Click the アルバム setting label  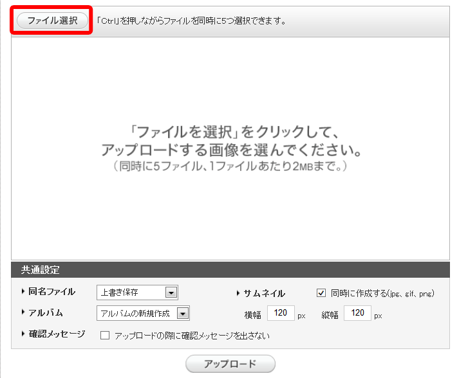click(46, 312)
